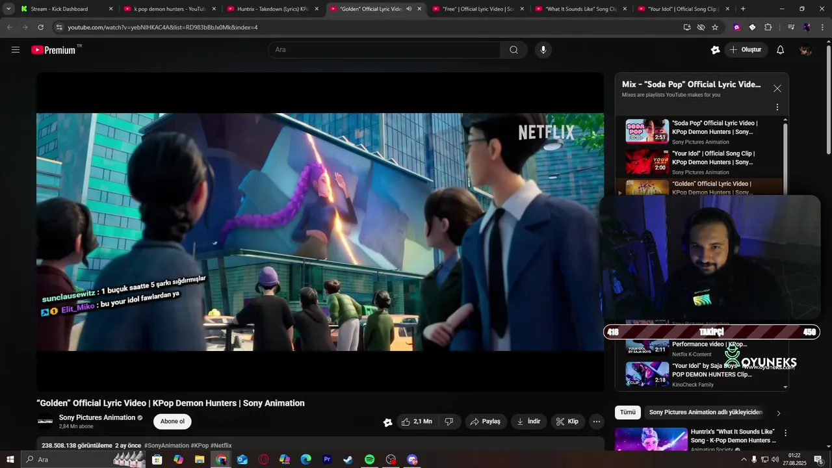Open Steam from the taskbar
Viewport: 832px width, 468px height.
point(348,460)
